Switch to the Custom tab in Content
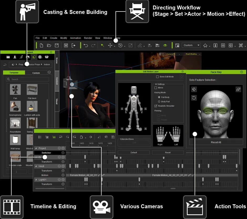Image resolution: width=247 pixels, height=219 pixels. (x=36, y=73)
